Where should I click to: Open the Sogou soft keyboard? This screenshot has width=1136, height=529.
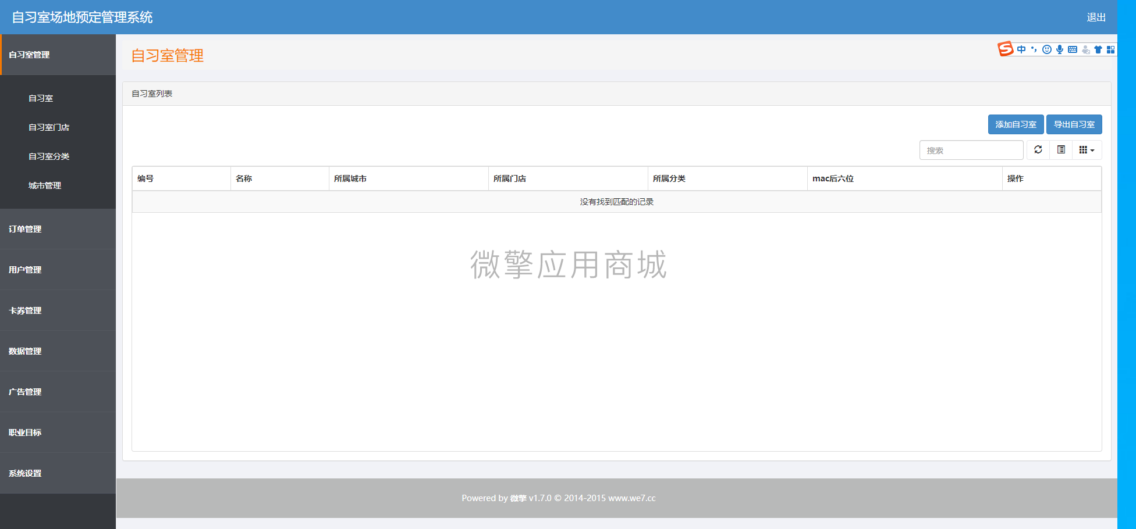pyautogui.click(x=1072, y=49)
